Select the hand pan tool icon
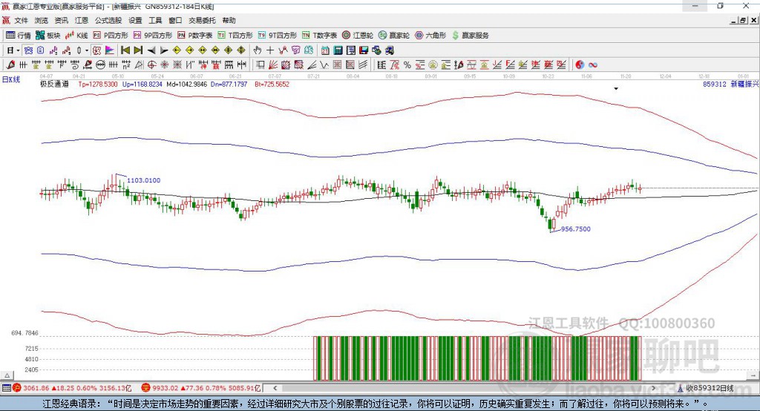The height and width of the screenshot is (411, 760). click(258, 50)
